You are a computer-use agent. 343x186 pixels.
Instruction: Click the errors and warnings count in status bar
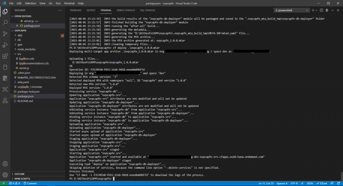(x=14, y=183)
